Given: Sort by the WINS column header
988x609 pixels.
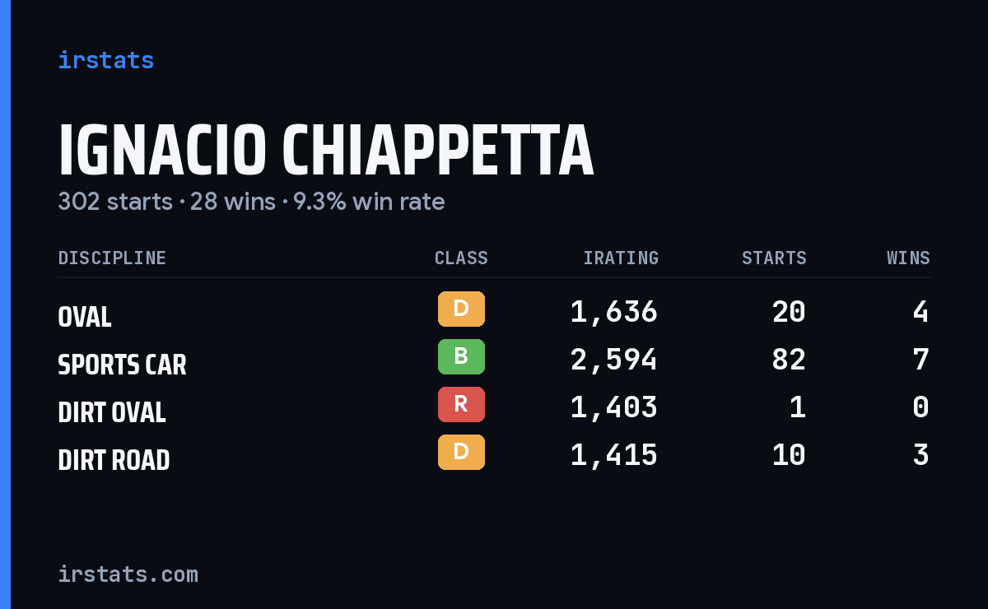Looking at the screenshot, I should pos(908,258).
